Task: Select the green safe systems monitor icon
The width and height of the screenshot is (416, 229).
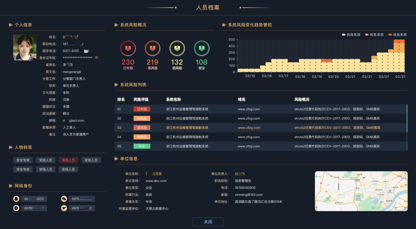Action: pyautogui.click(x=202, y=48)
